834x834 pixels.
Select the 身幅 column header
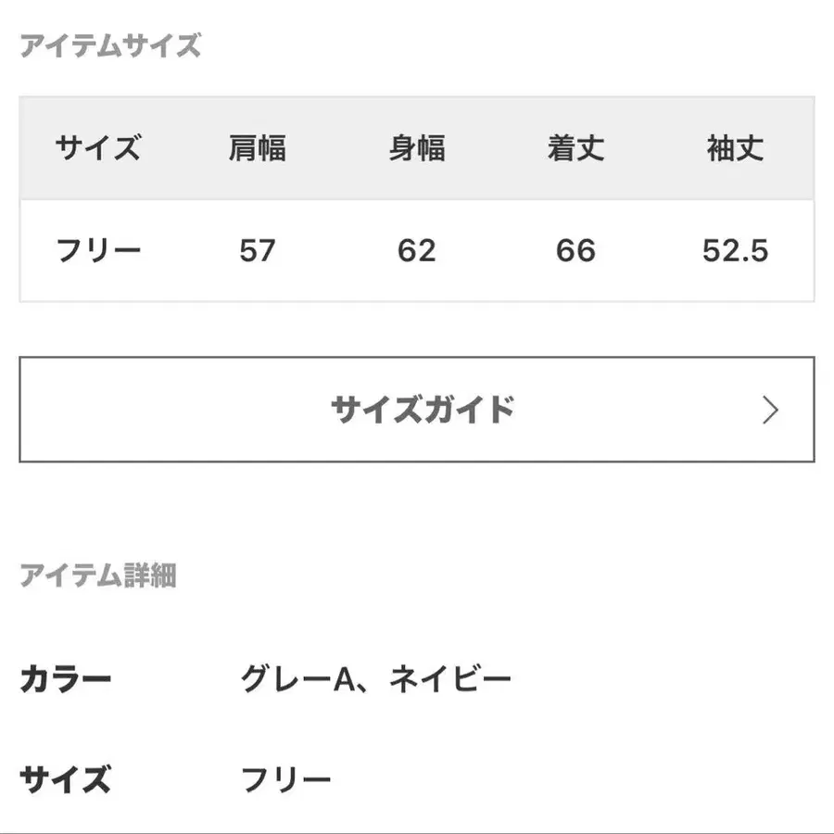416,148
